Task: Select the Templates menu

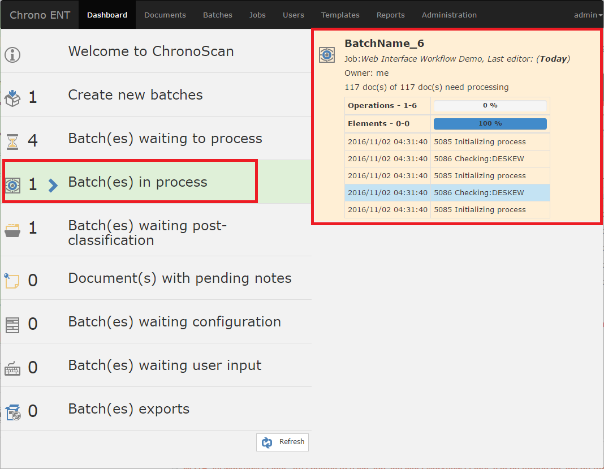Action: [340, 15]
